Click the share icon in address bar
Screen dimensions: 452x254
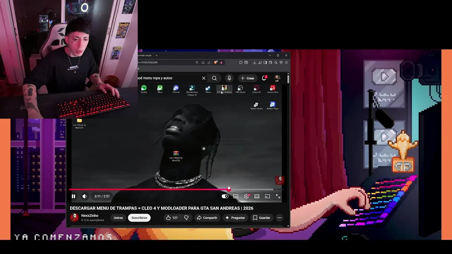pos(209,62)
